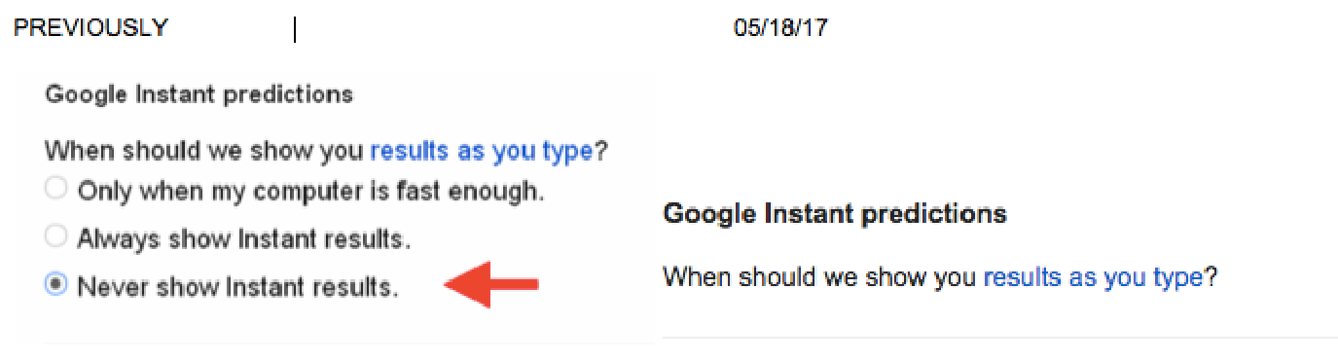Choose the 'Always show Instant results' radio button

[56, 236]
